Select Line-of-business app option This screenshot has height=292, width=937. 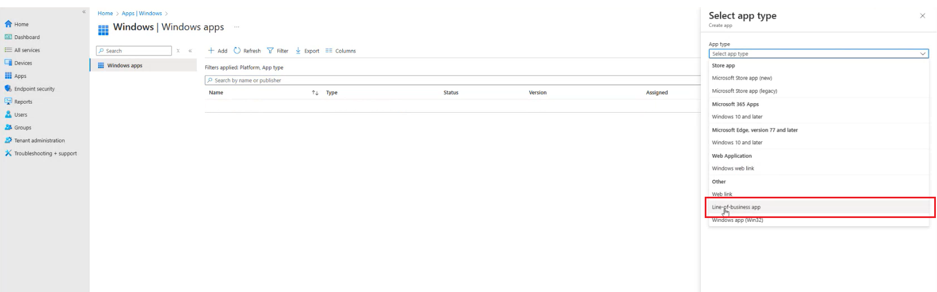click(x=819, y=207)
